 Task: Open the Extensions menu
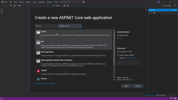point(41,2)
